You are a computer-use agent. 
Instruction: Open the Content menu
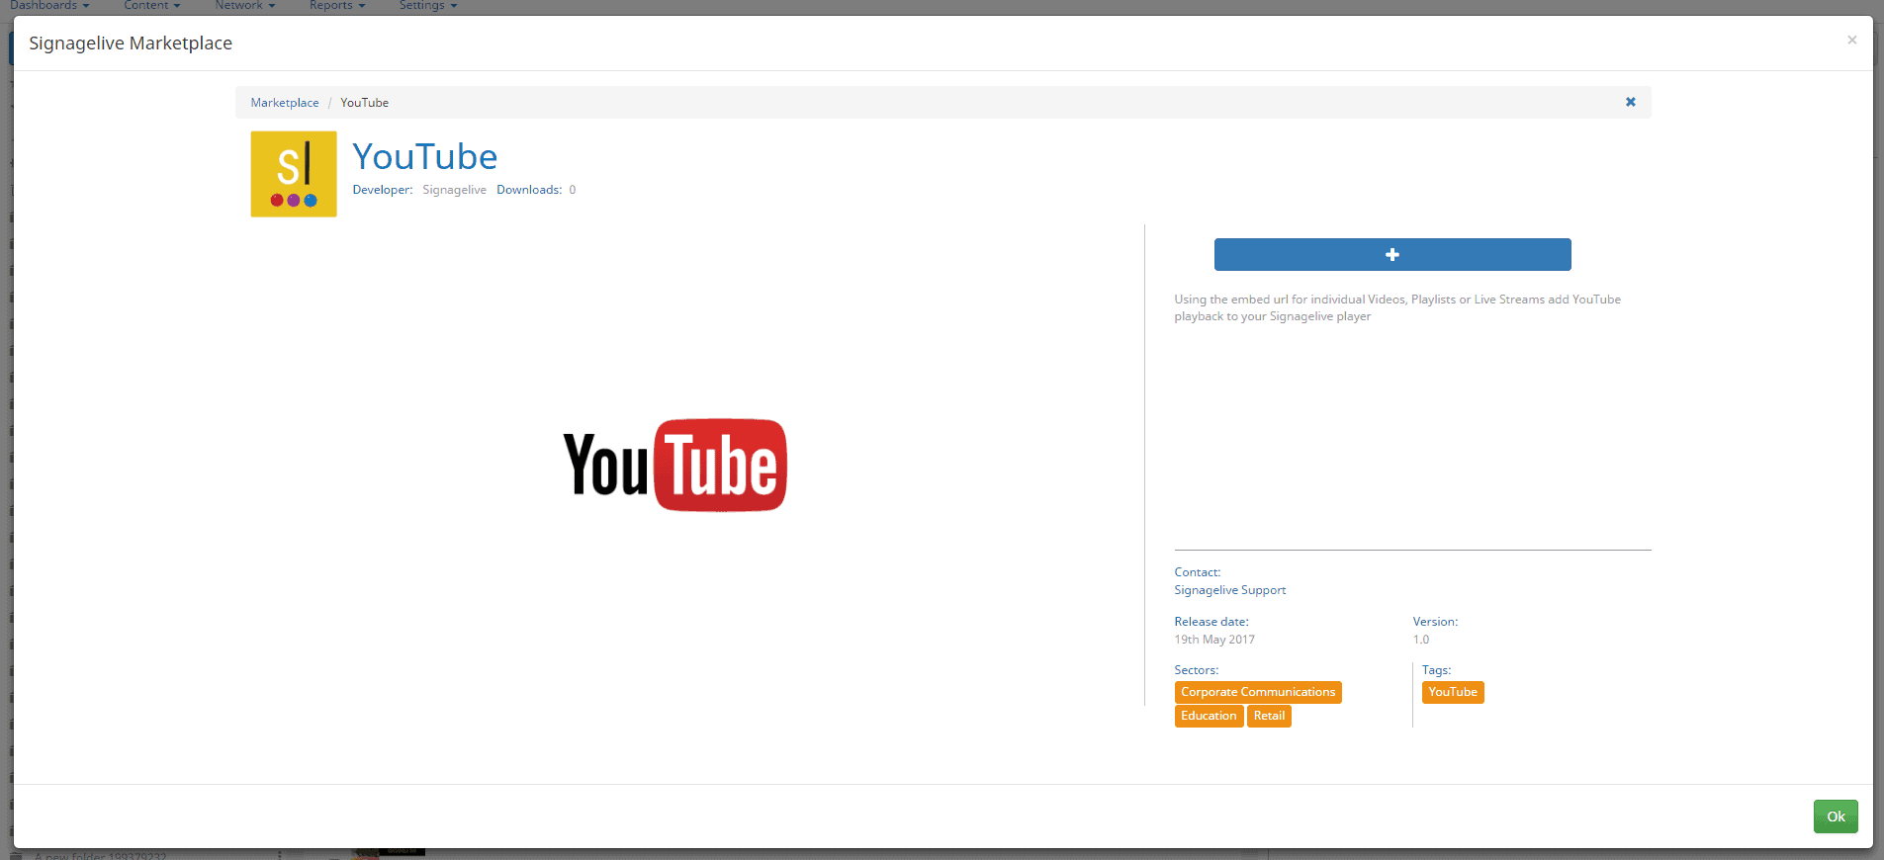(152, 6)
